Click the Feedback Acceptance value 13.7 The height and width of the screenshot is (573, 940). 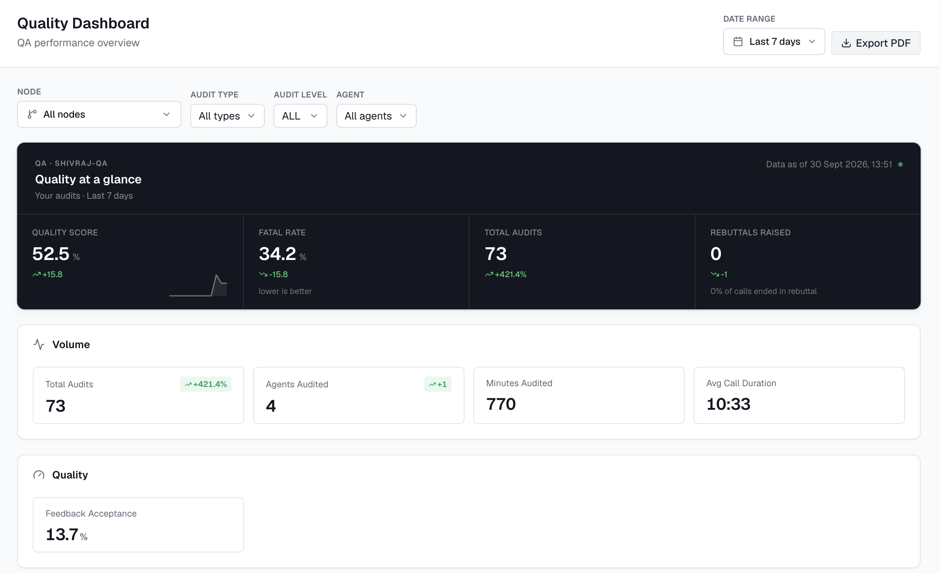[62, 535]
